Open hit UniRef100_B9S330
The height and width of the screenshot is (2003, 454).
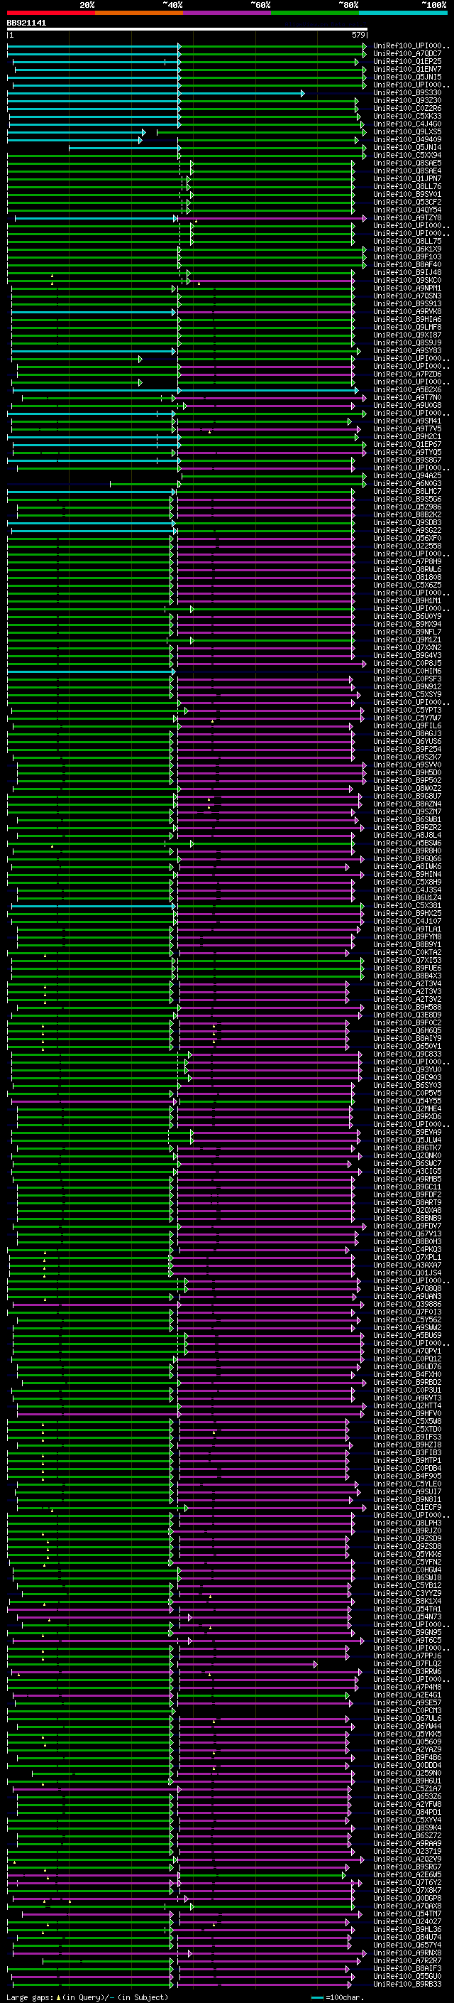coord(407,93)
